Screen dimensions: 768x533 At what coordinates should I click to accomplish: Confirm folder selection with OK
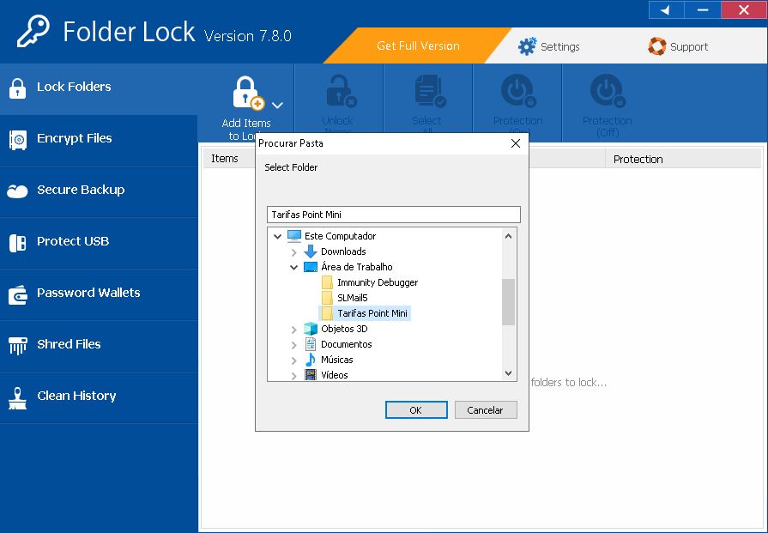(415, 410)
